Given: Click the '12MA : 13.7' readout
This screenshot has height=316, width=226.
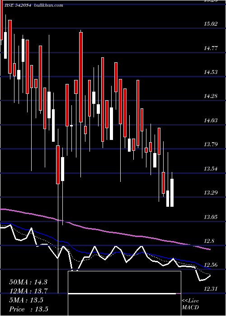Looking at the screenshot, I should pos(28,291).
